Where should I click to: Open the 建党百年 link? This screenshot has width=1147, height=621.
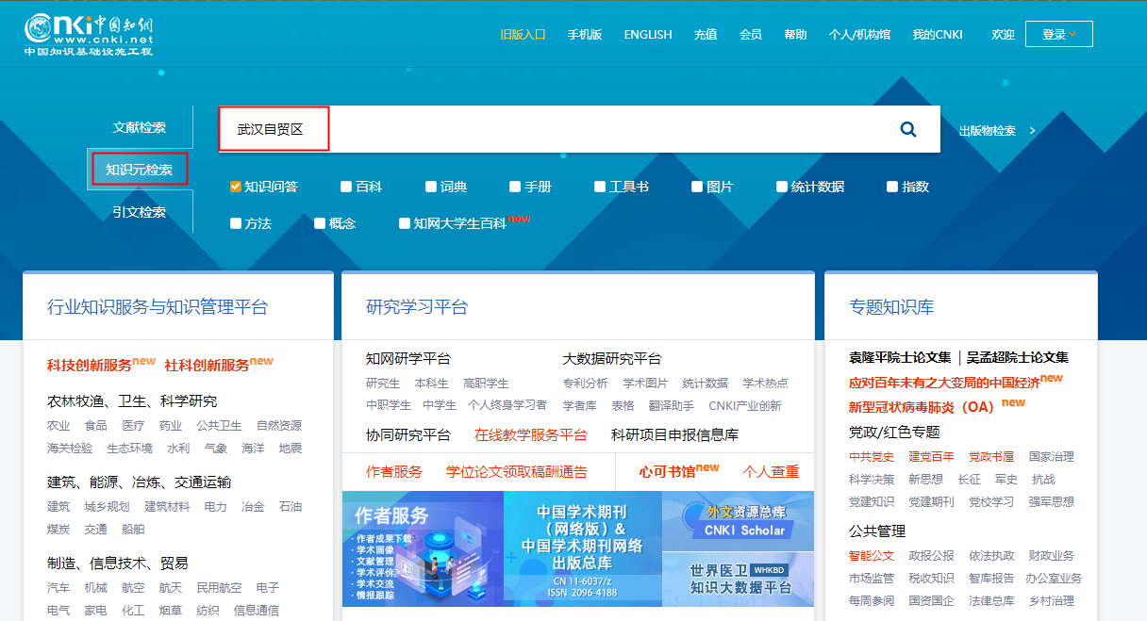click(x=931, y=456)
